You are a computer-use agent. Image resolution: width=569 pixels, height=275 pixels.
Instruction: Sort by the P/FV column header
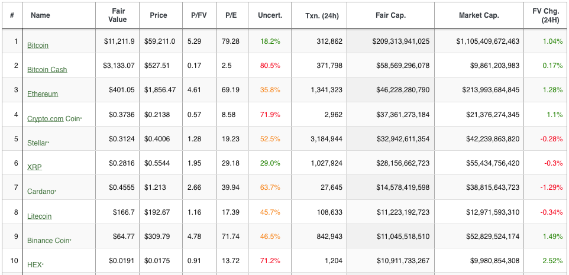[x=199, y=15]
